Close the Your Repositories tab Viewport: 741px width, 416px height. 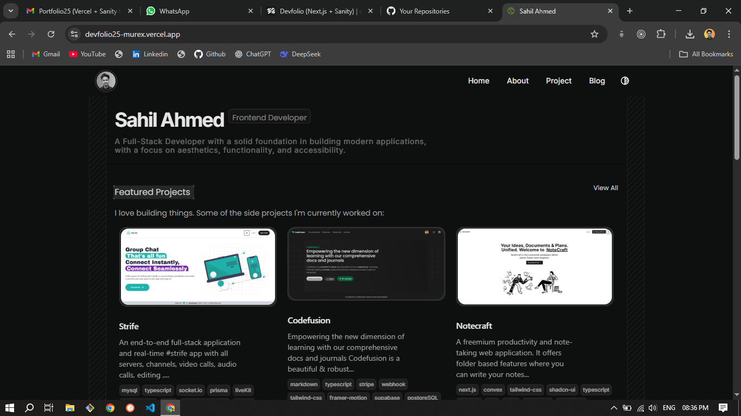click(490, 11)
